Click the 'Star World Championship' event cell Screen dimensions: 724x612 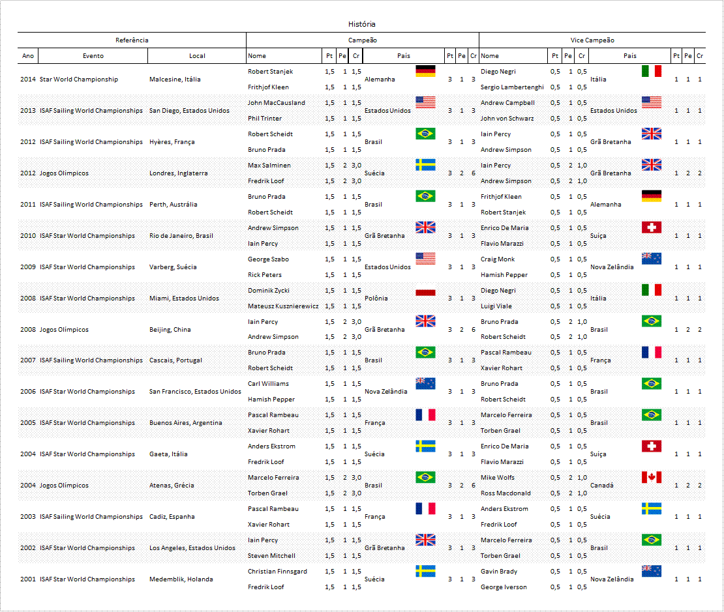79,80
